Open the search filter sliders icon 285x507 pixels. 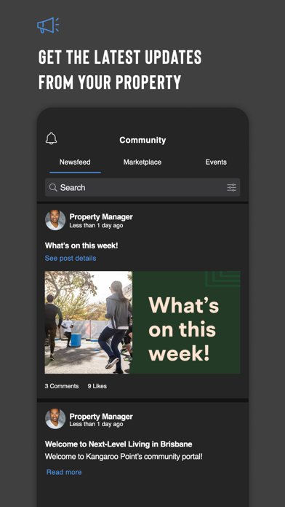[231, 187]
